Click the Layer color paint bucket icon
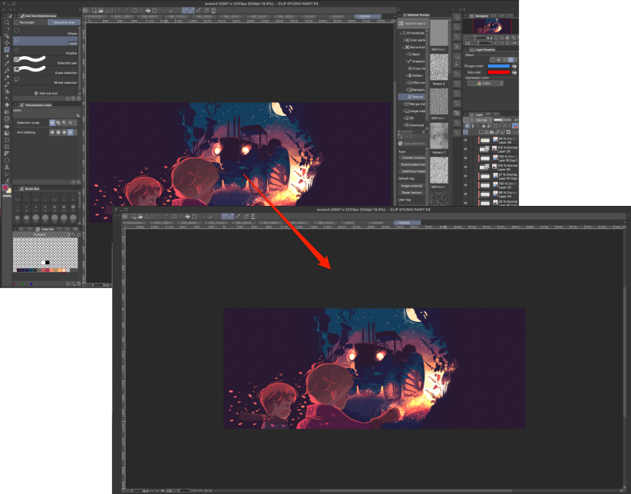The image size is (631, 494). (514, 66)
